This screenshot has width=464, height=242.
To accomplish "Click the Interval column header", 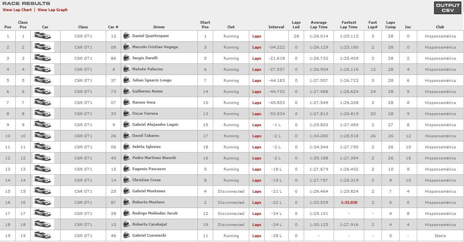I will [x=276, y=27].
